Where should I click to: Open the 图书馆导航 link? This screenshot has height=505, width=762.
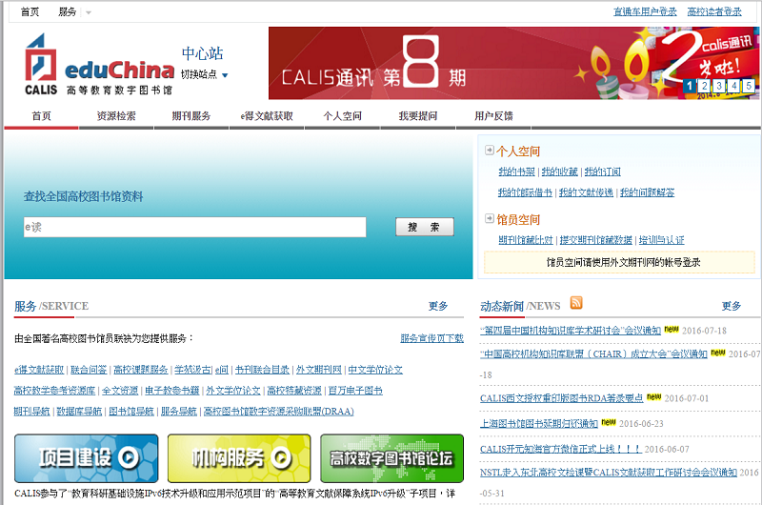point(131,412)
